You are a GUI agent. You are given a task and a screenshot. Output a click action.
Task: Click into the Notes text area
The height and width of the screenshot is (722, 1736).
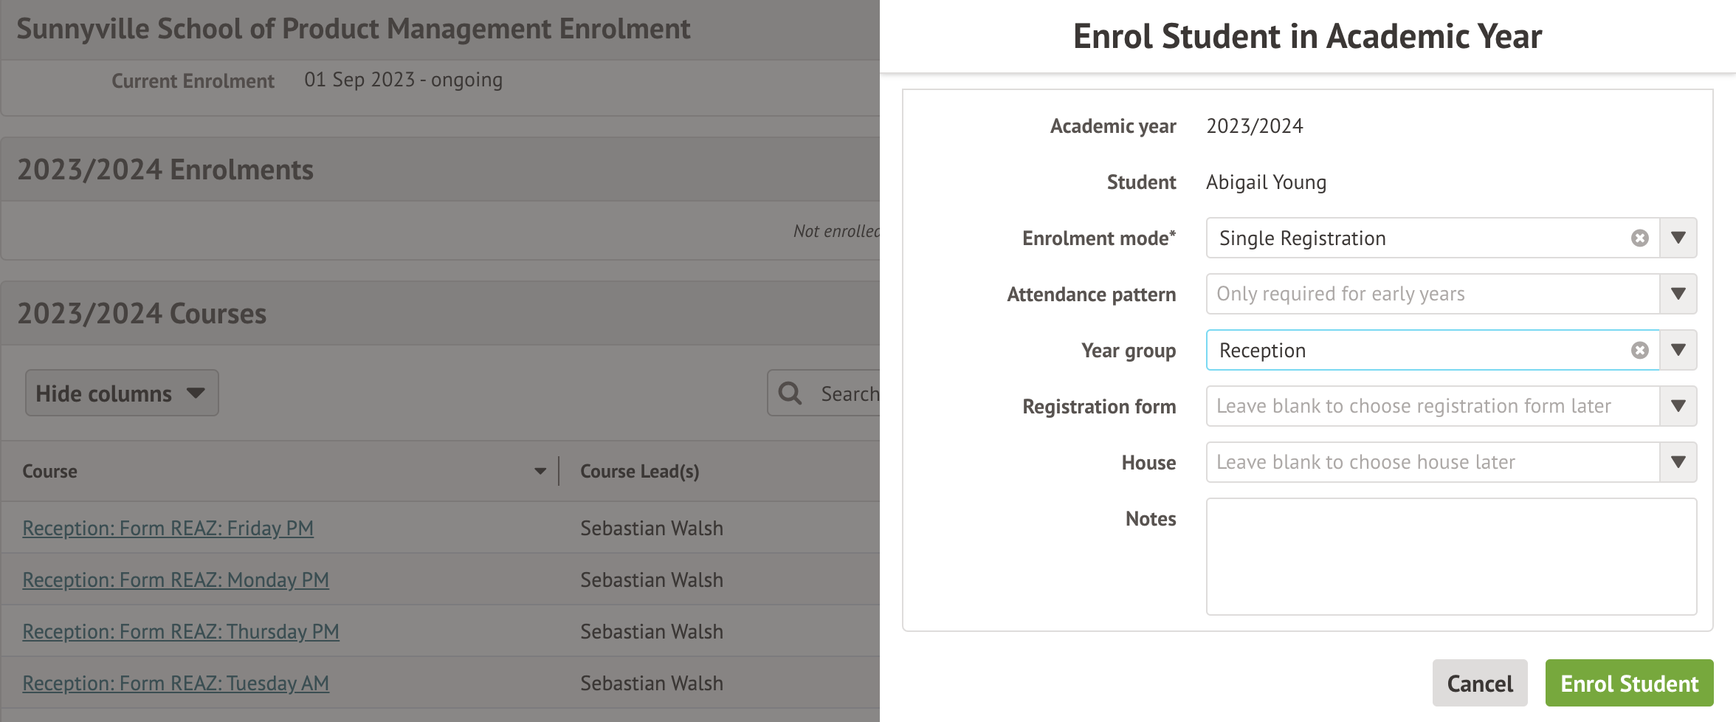tap(1450, 557)
